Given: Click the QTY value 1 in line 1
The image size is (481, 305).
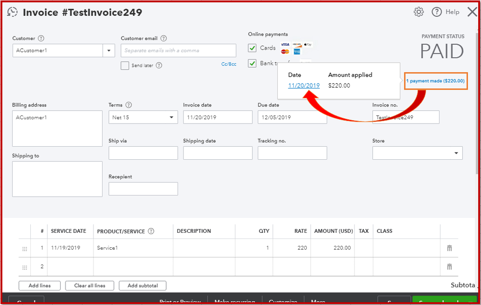Looking at the screenshot, I should tap(268, 248).
